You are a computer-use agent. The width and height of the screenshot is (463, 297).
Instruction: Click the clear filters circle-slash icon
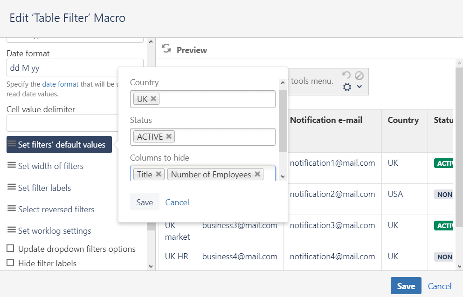click(x=359, y=76)
